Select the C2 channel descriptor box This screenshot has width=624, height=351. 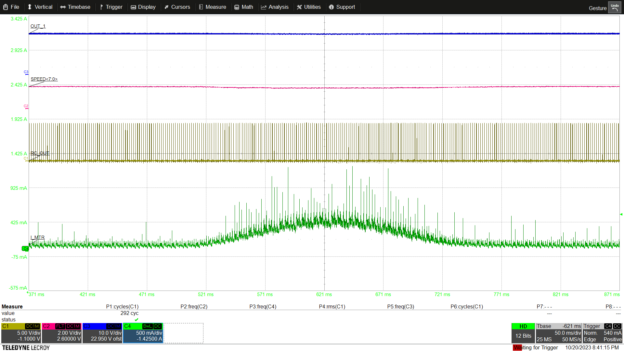click(x=62, y=333)
